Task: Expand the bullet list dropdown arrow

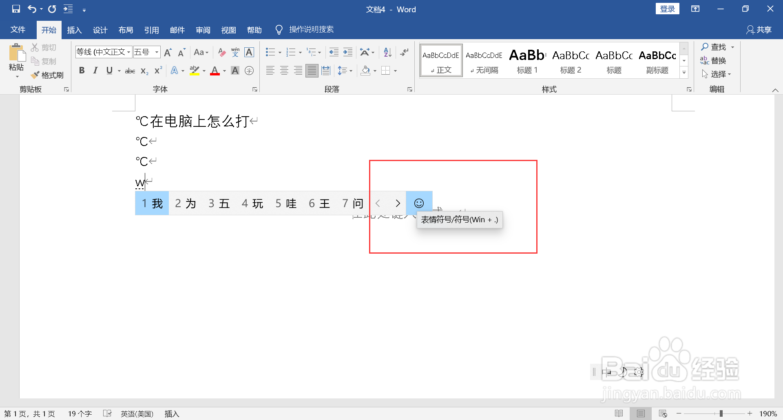Action: click(280, 52)
